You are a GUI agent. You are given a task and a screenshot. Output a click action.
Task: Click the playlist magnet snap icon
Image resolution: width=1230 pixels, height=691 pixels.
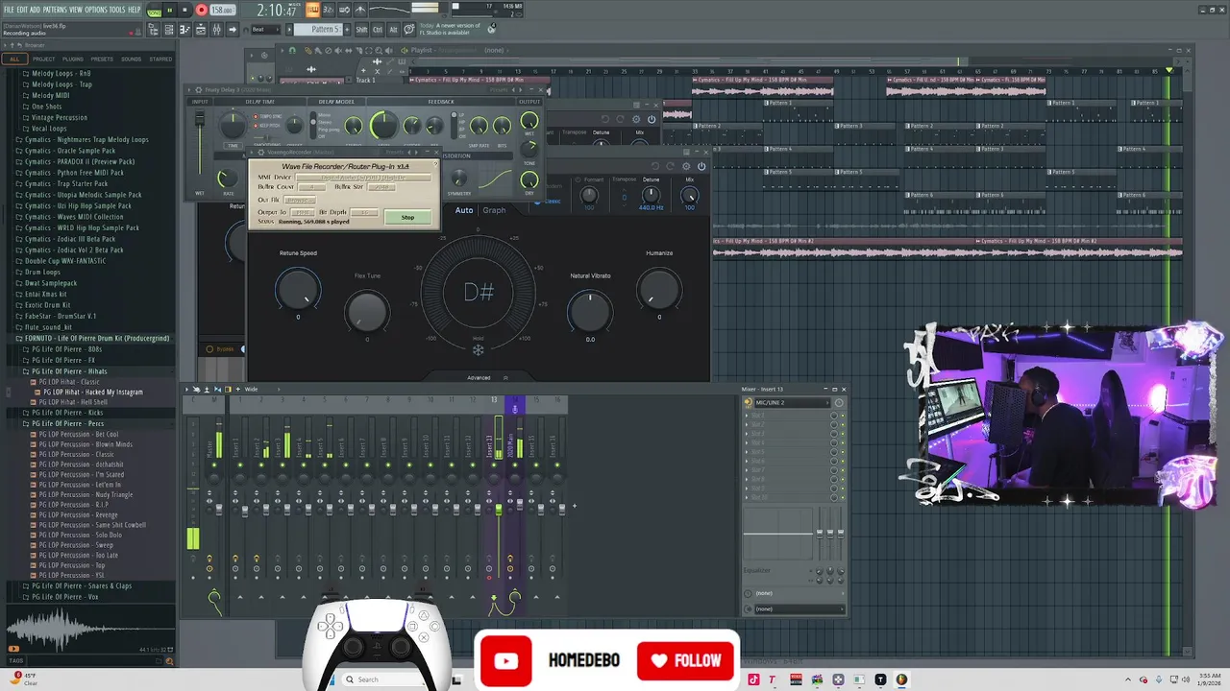tap(291, 50)
